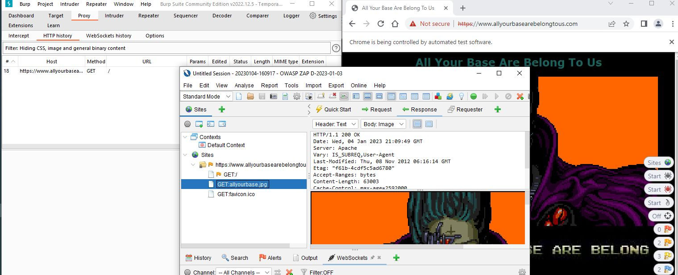Open Session Properties icon in ZAP toolbar

click(285, 96)
